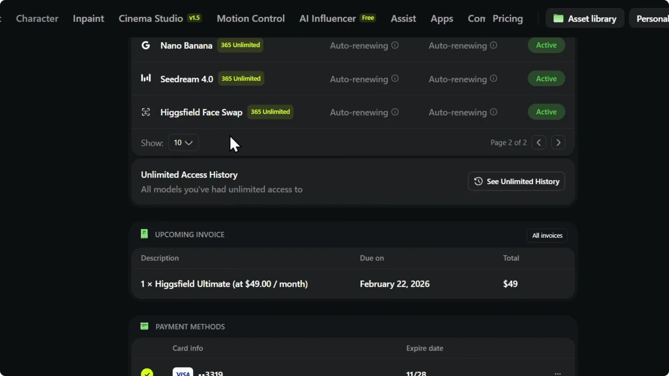Image resolution: width=669 pixels, height=376 pixels.
Task: Click the Google icon next to Nano Banana
Action: point(146,45)
